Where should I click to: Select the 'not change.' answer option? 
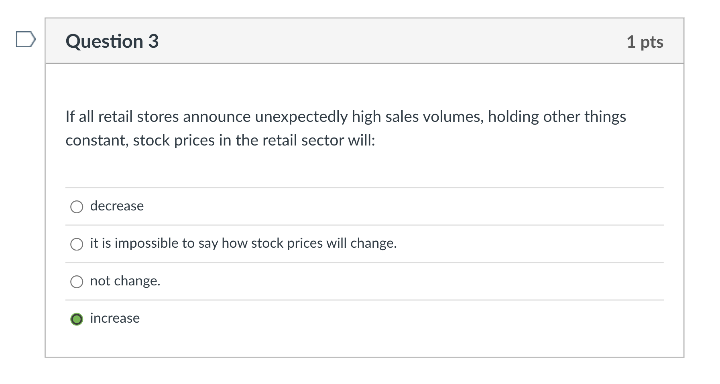pos(77,281)
